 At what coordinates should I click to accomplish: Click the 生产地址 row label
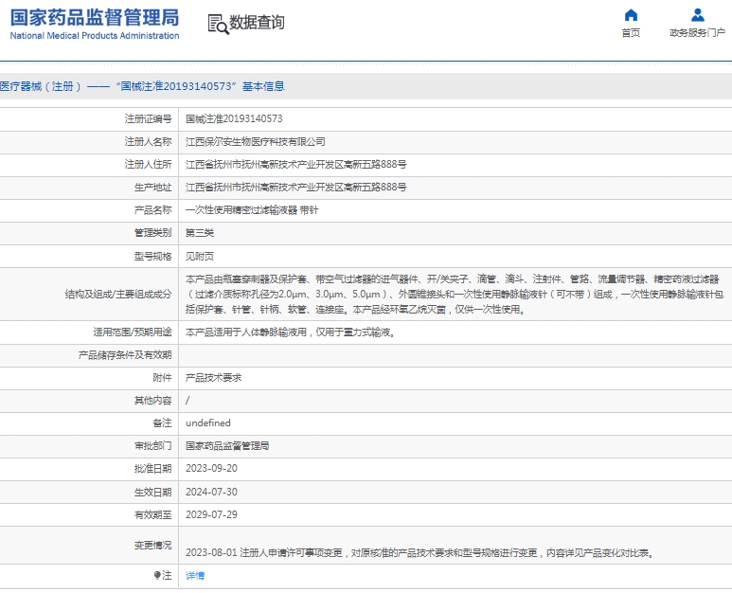[152, 188]
